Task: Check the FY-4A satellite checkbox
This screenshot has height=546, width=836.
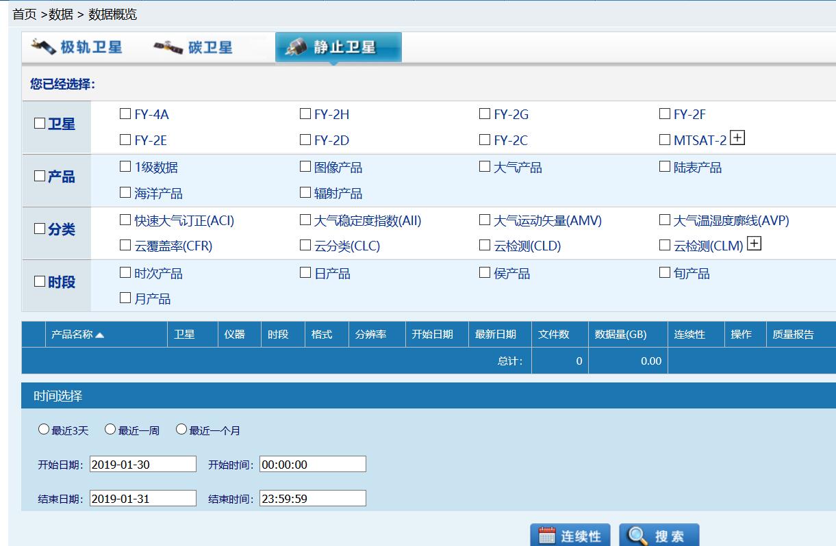Action: click(125, 114)
